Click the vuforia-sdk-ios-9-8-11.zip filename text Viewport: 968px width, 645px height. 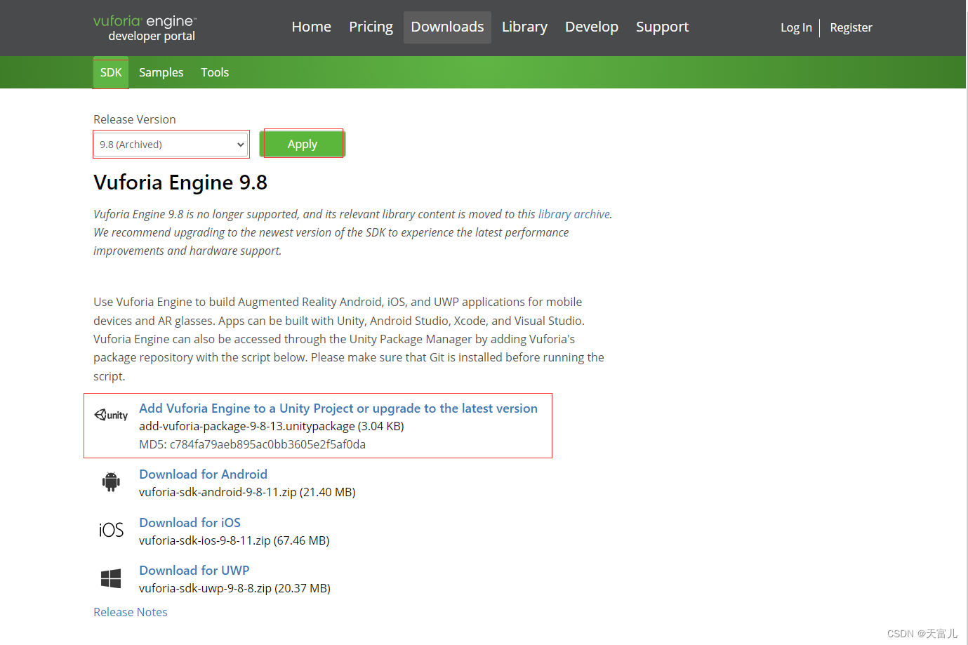pos(204,540)
